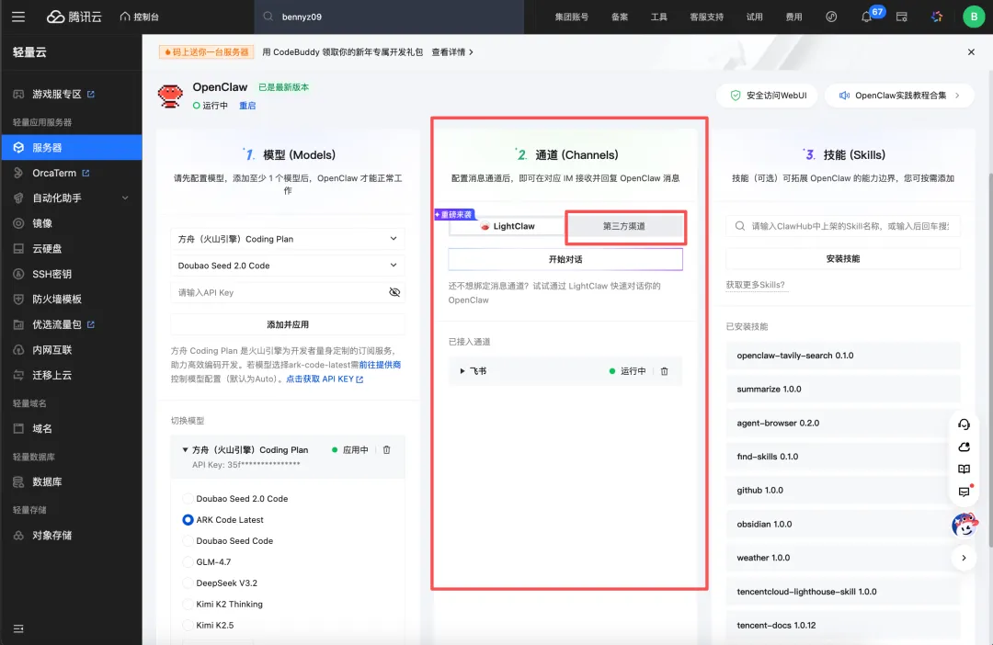993x645 pixels.
Task: Select Doubao Seed 2.0 Code radio button
Action: point(188,499)
